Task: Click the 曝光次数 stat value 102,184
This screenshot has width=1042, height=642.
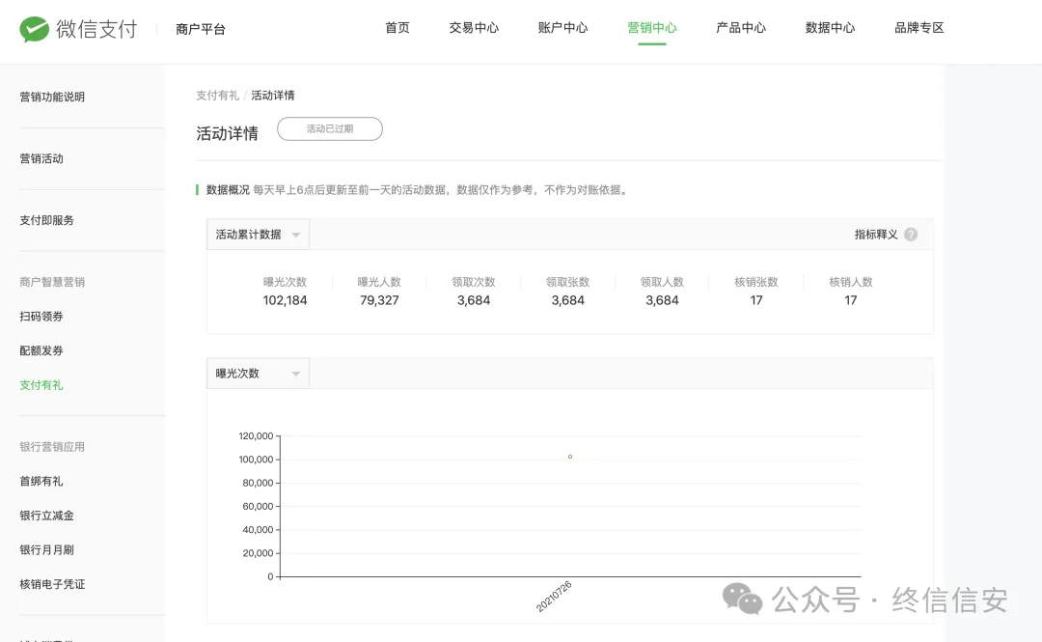Action: [x=287, y=300]
